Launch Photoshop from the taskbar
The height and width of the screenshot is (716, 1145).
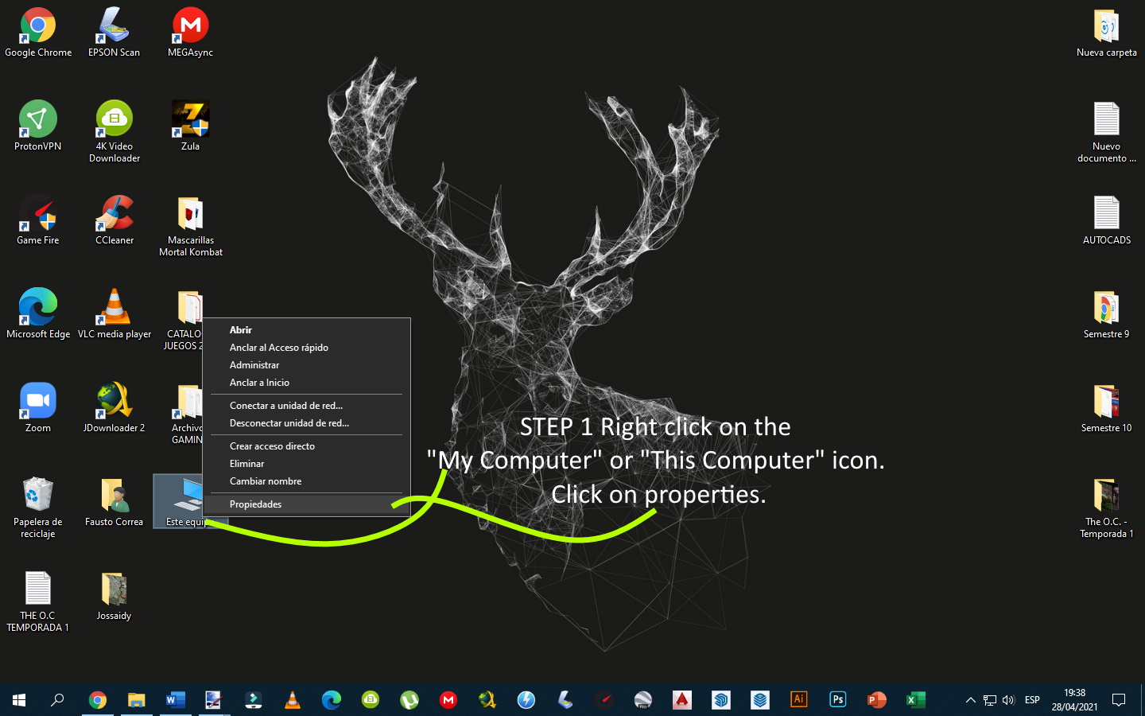838,700
